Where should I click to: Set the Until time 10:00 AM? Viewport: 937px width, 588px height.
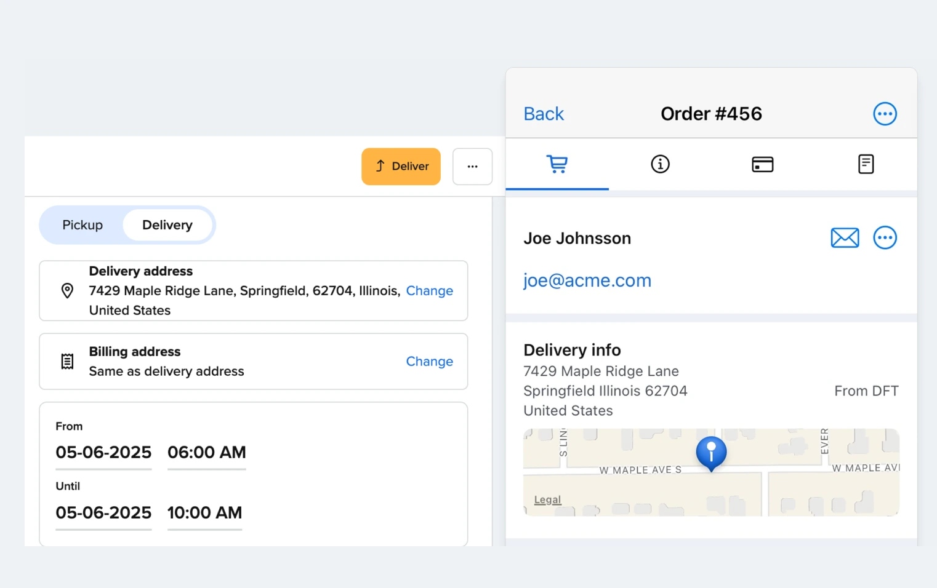pos(204,512)
